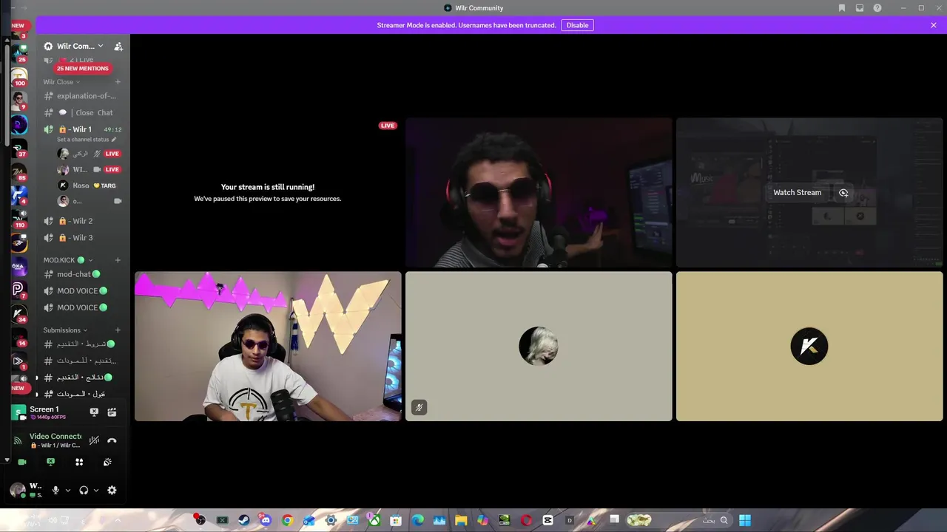Toggle the camera in the voice panel
The width and height of the screenshot is (947, 532).
[22, 462]
